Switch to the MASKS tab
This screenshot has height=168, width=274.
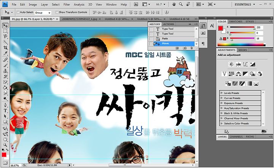click(242, 50)
